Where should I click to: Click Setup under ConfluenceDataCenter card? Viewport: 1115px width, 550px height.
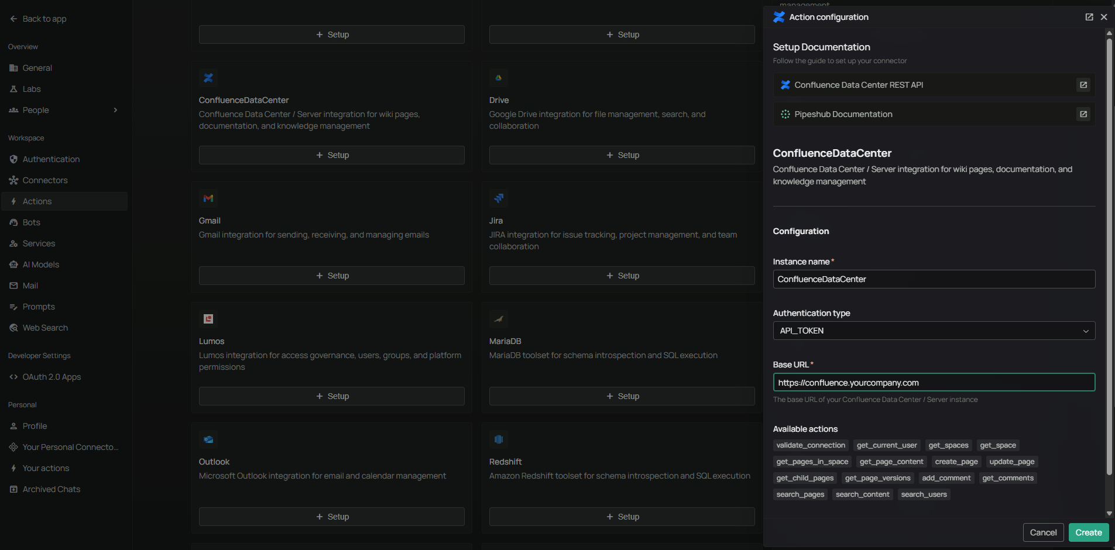point(332,155)
